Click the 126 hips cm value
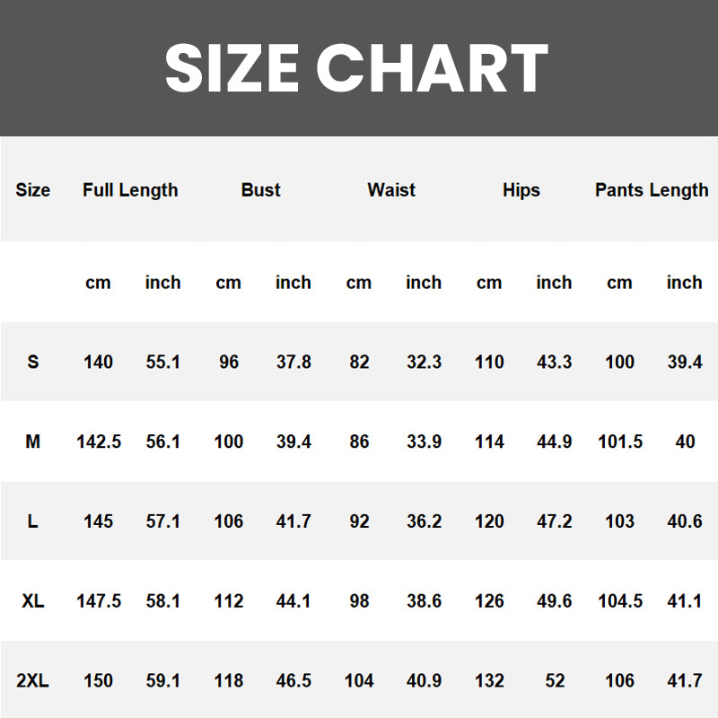 click(489, 601)
